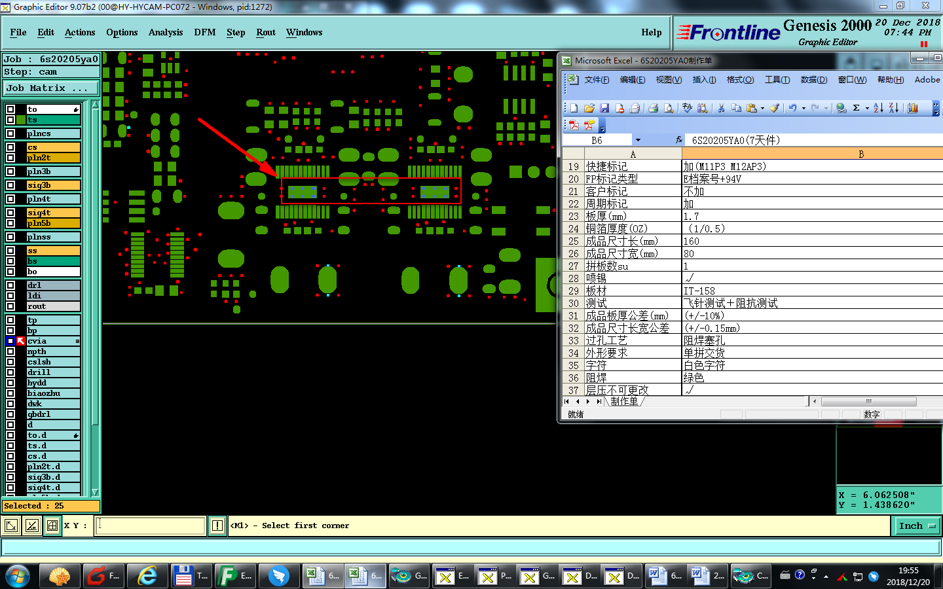Expand the Undo history dropdown arrow
This screenshot has height=589, width=943.
(x=804, y=108)
